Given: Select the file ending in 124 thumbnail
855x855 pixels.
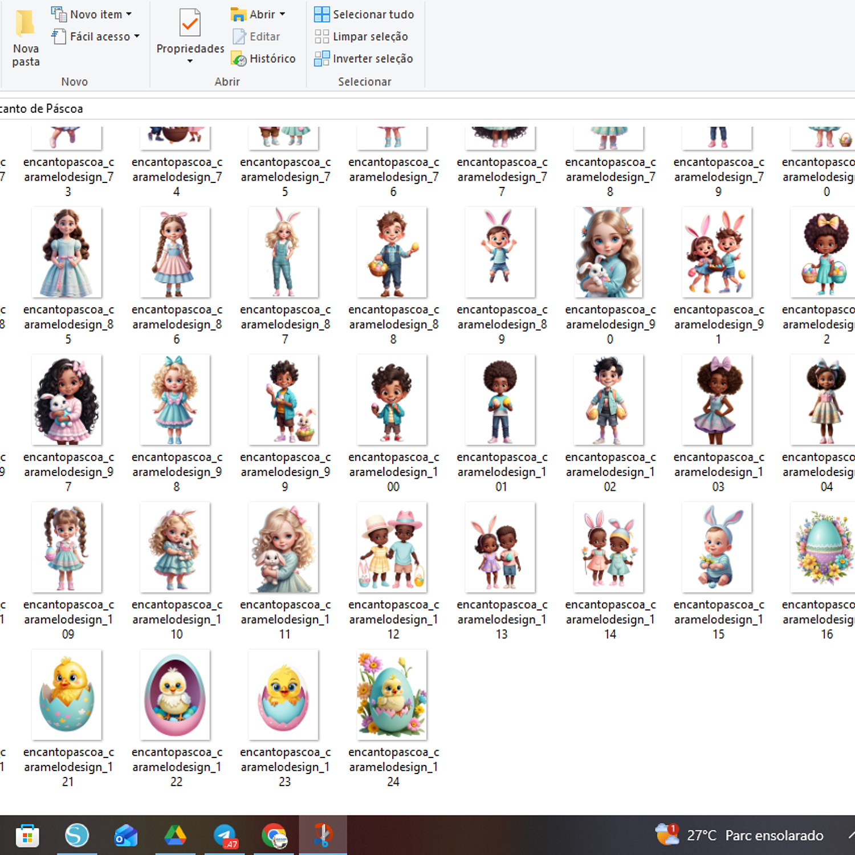Looking at the screenshot, I should tap(392, 694).
